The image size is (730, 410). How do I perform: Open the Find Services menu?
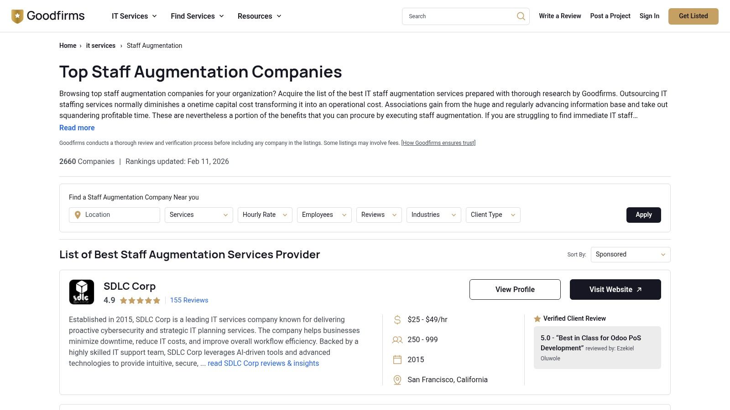pyautogui.click(x=197, y=16)
